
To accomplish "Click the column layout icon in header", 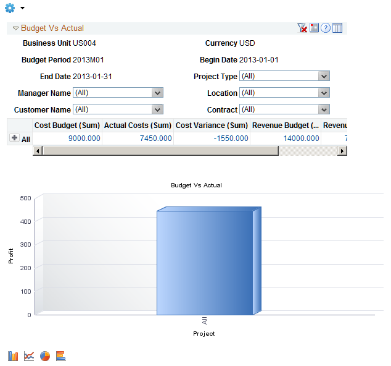I will [x=337, y=28].
